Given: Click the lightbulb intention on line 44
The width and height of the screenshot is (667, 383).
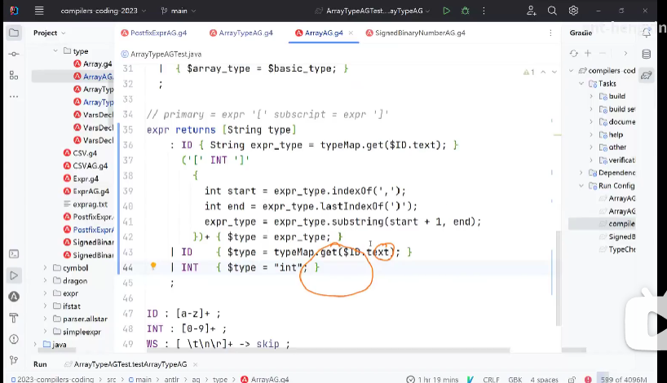Looking at the screenshot, I should (152, 266).
